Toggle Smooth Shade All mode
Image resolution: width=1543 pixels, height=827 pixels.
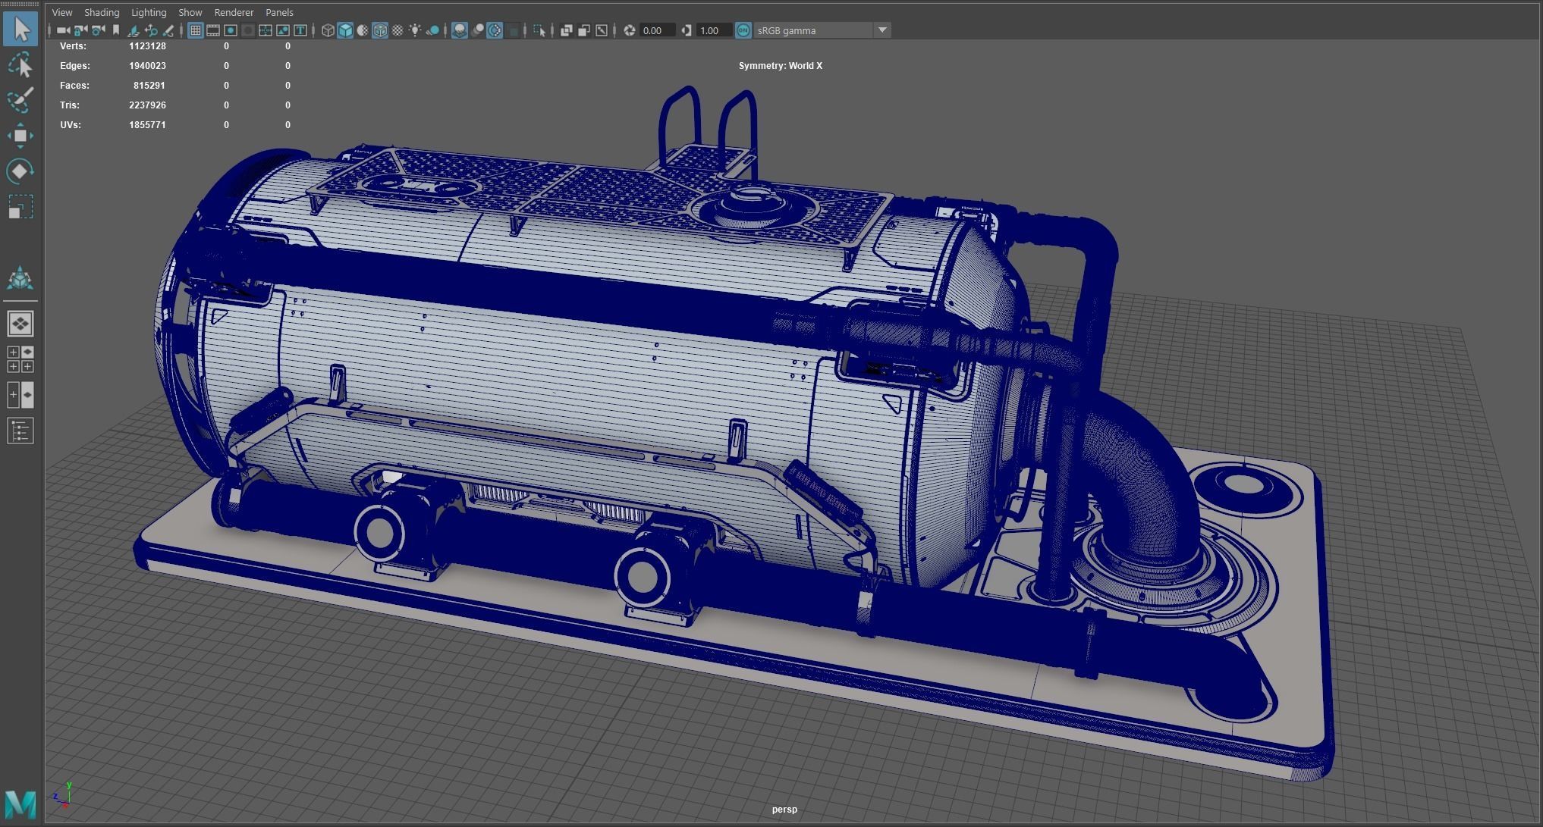click(345, 30)
